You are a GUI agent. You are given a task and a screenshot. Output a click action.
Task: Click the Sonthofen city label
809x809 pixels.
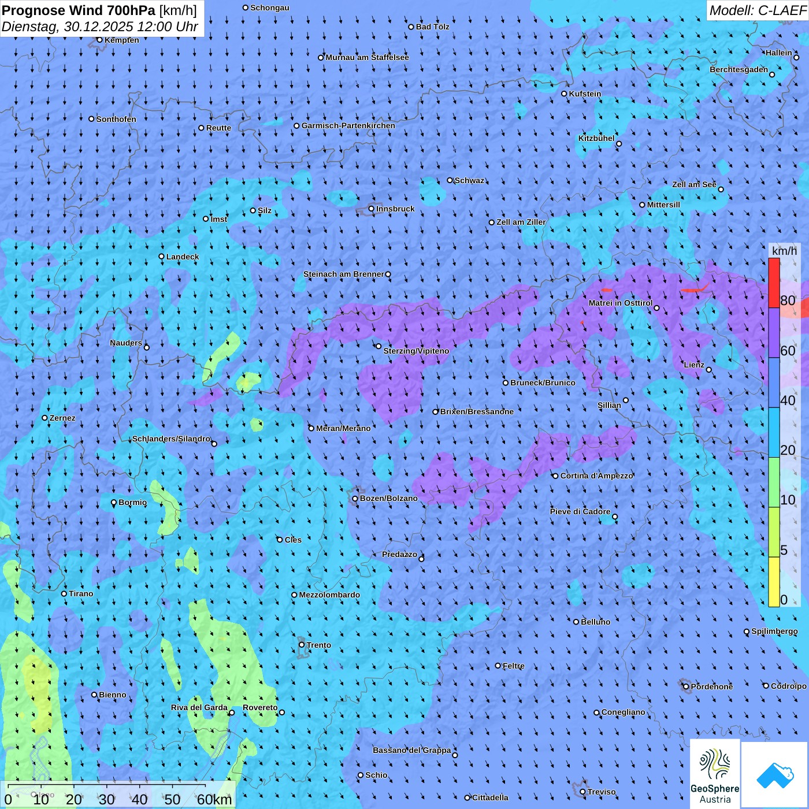(116, 119)
